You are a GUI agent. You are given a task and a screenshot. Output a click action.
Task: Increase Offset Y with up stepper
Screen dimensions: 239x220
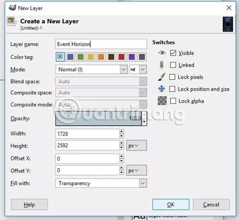pos(122,168)
